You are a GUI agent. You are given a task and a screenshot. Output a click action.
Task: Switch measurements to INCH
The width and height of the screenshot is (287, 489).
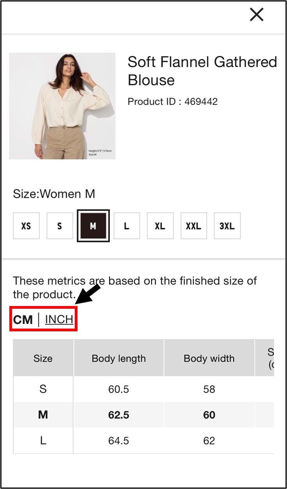coord(59,320)
